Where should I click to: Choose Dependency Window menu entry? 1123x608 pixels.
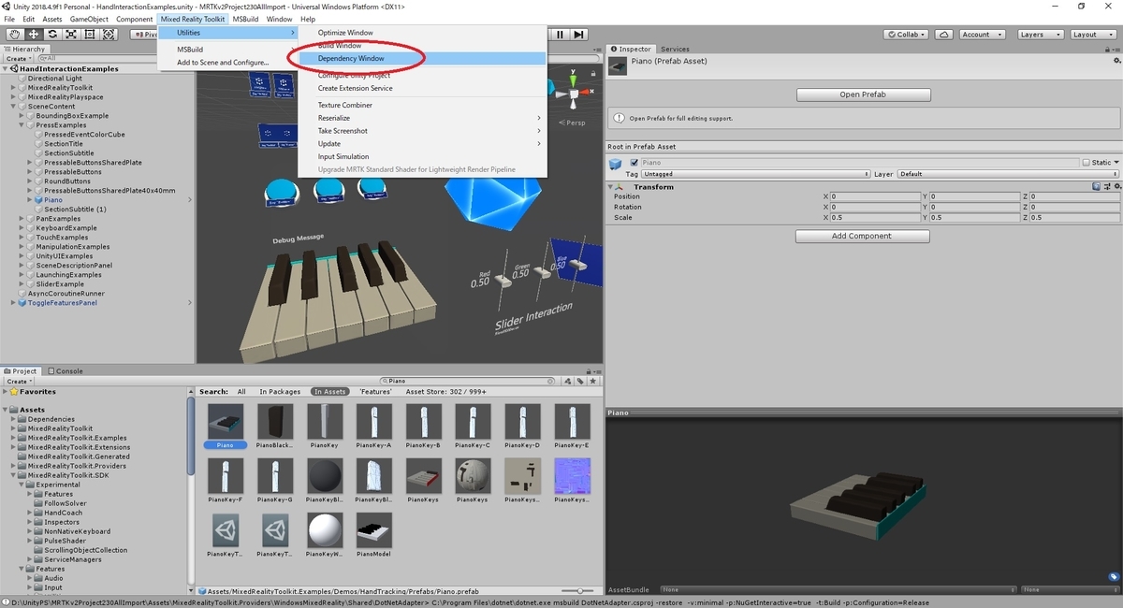click(421, 58)
